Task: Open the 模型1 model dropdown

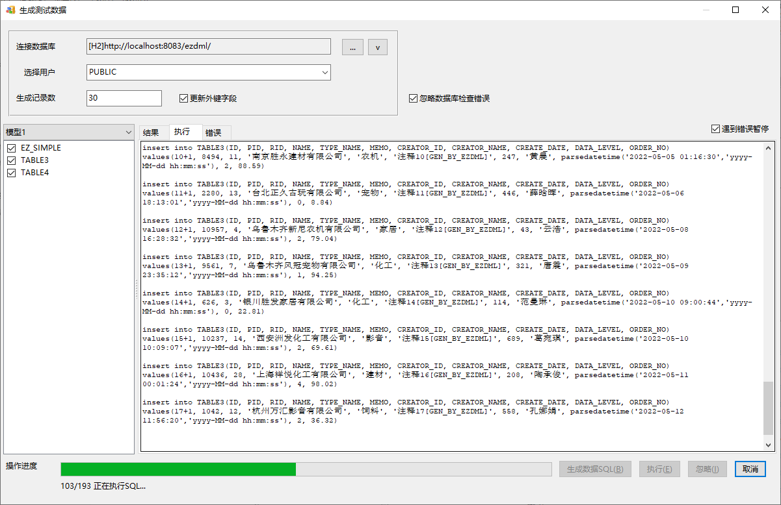Action: pos(70,132)
